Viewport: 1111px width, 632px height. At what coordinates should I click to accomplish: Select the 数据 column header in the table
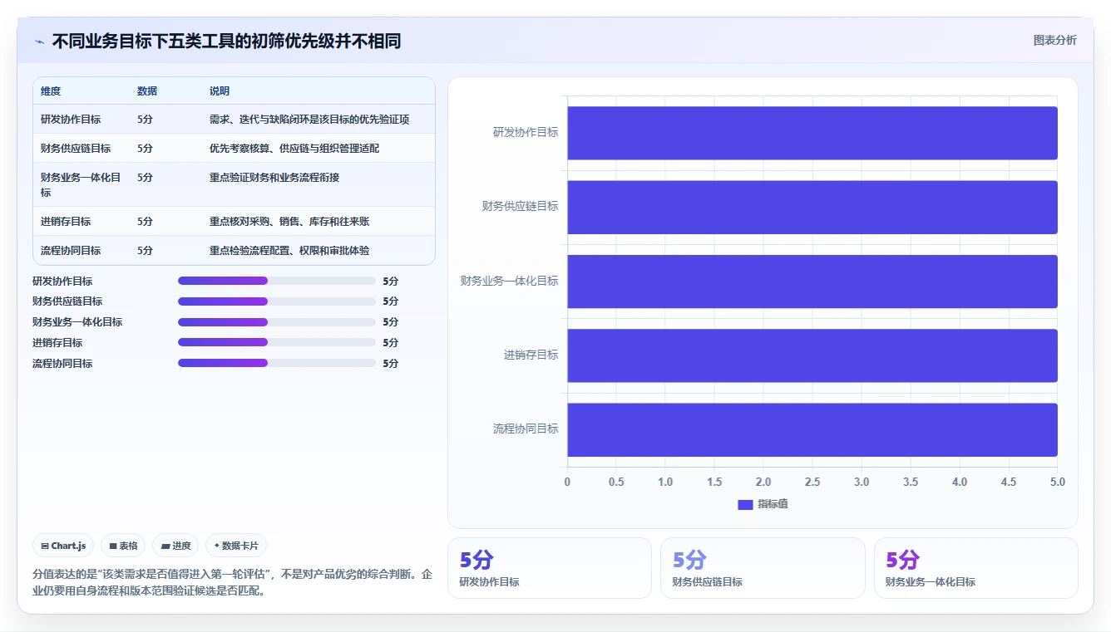pyautogui.click(x=147, y=91)
